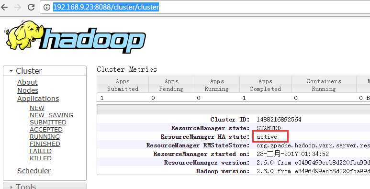Click the ResourceManager HA state label
The height and width of the screenshot is (189, 370).
click(205, 137)
